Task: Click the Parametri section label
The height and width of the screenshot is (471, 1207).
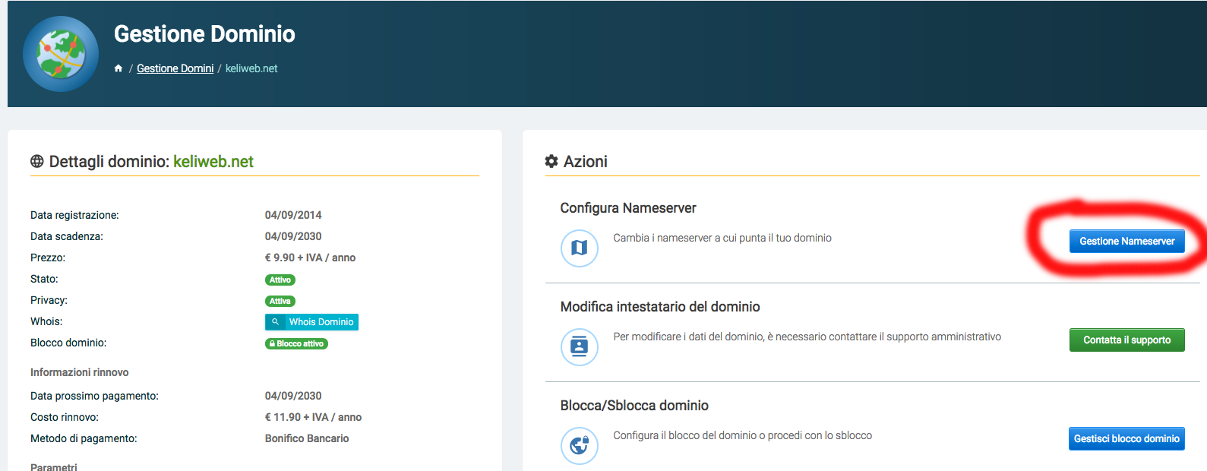Action: [x=54, y=466]
